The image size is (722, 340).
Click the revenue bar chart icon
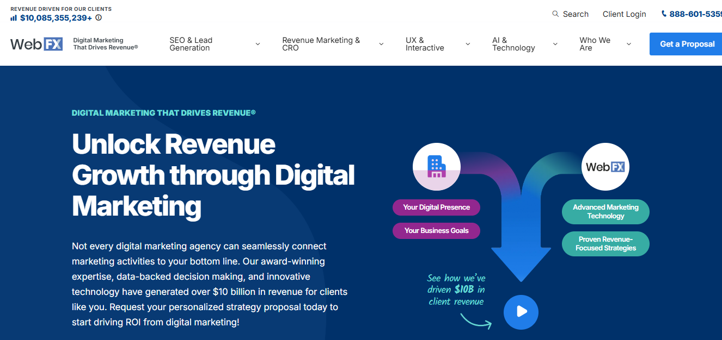pos(14,18)
